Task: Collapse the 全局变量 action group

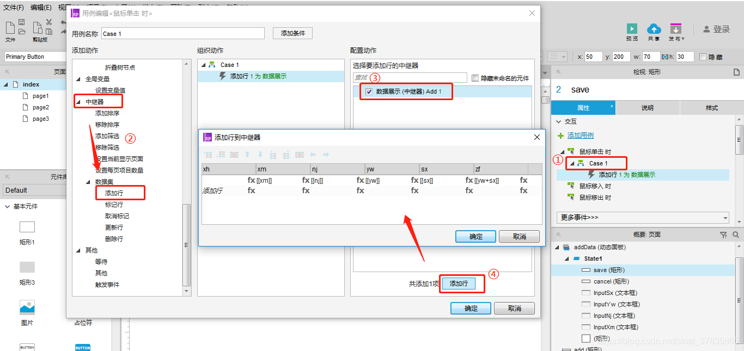Action: [x=78, y=79]
